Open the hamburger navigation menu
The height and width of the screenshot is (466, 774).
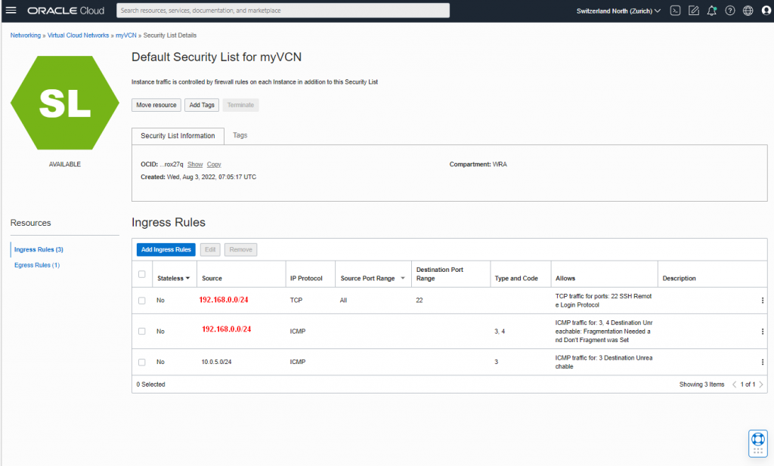(x=11, y=11)
